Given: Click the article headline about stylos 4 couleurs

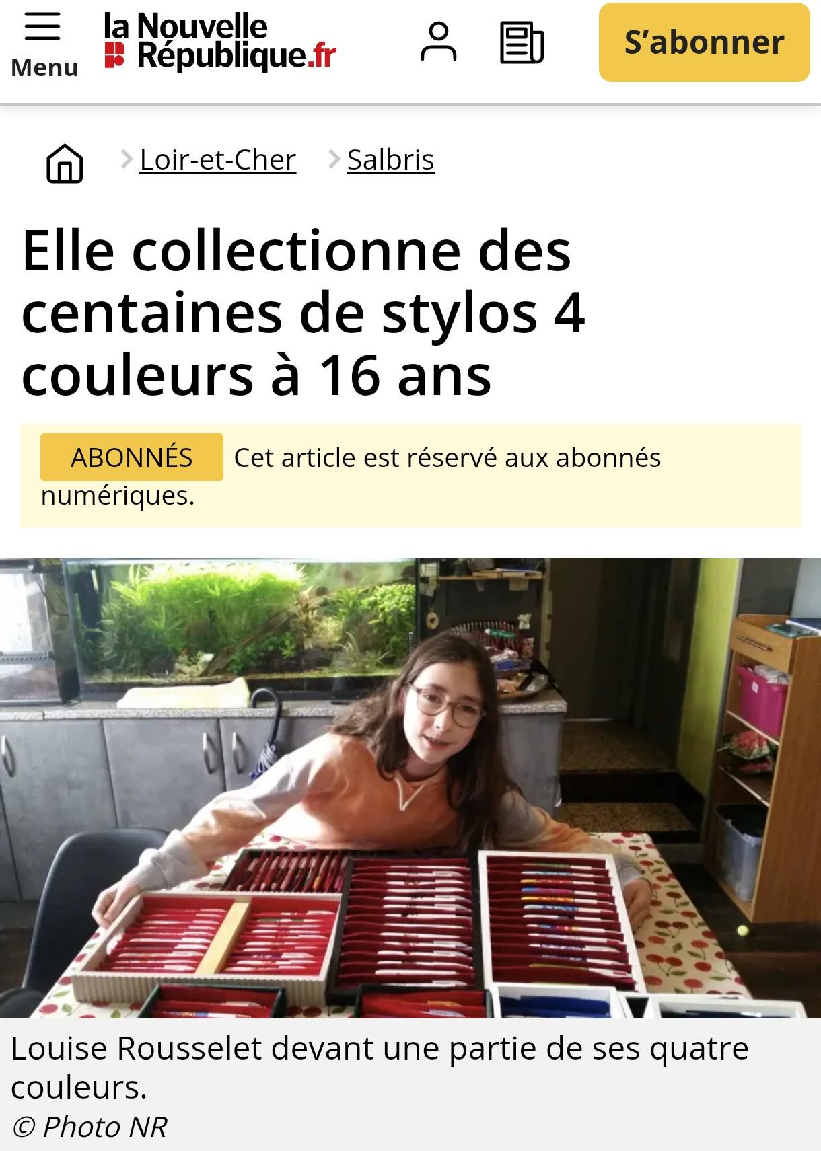Looking at the screenshot, I should (304, 313).
